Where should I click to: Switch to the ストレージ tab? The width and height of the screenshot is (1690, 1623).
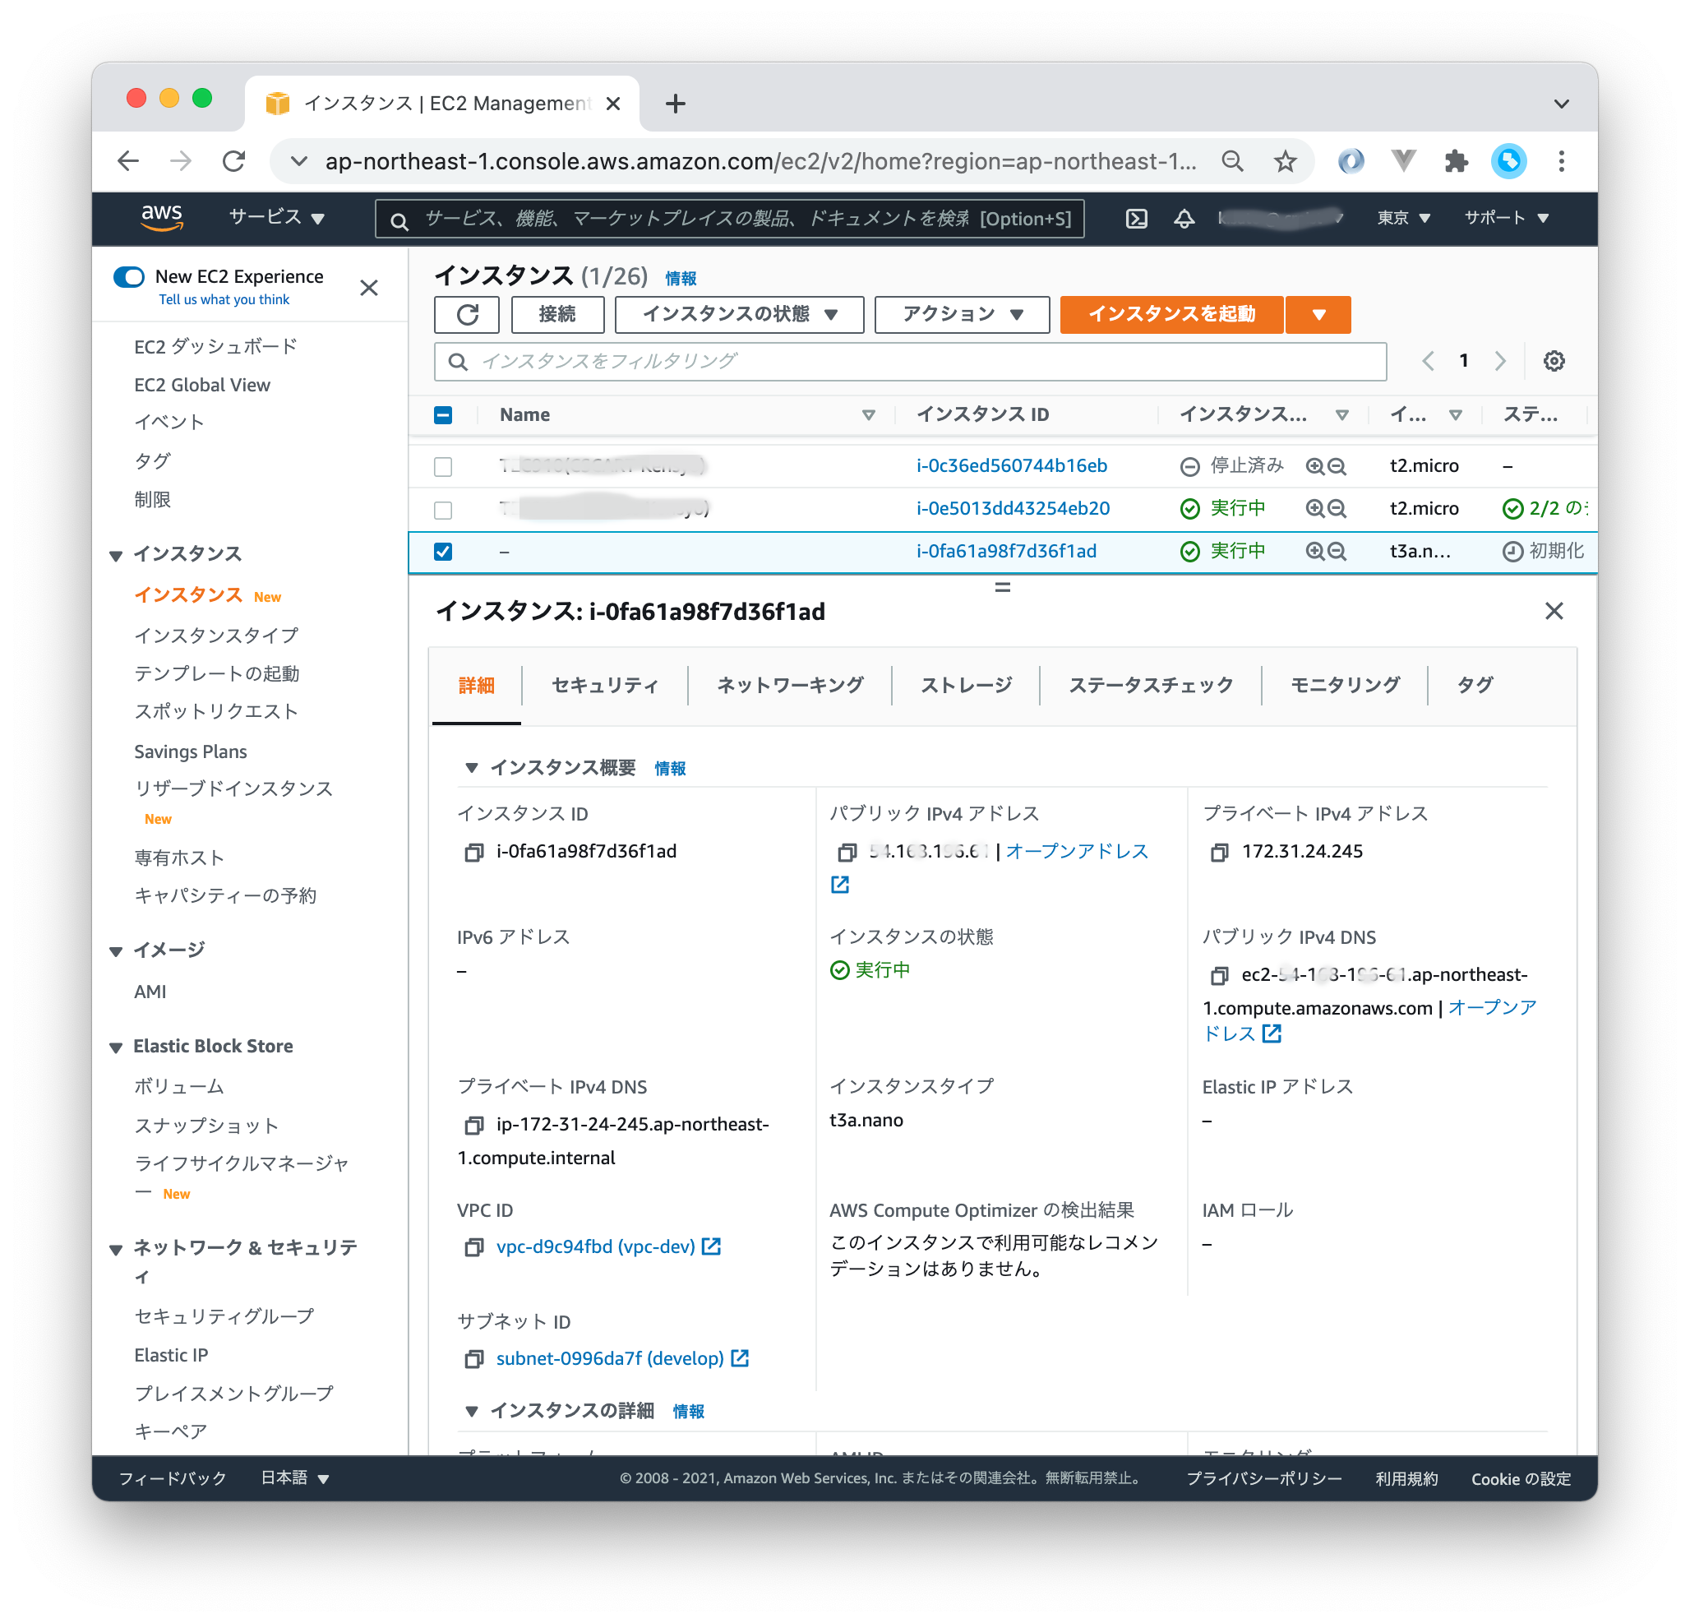(966, 685)
